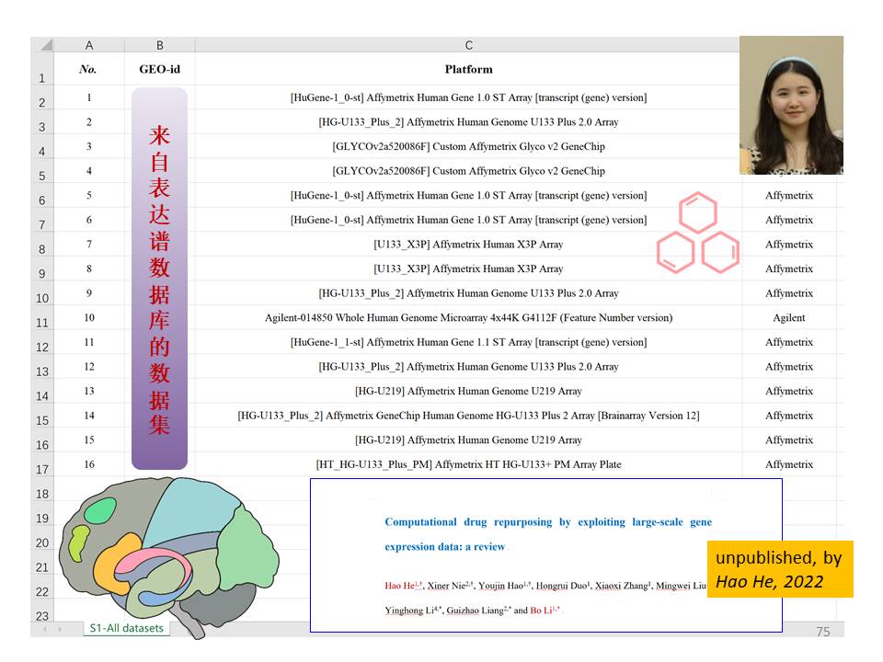
Task: Click the select-all corner triangle of the spreadsheet
Action: (x=43, y=45)
